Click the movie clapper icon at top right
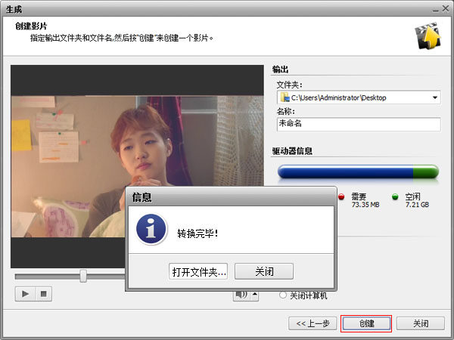Viewport: 454px width, 340px height. (x=428, y=36)
